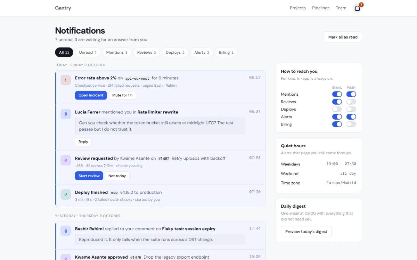The image size is (417, 260).
Task: Enable push for Reviews
Action: point(351,102)
